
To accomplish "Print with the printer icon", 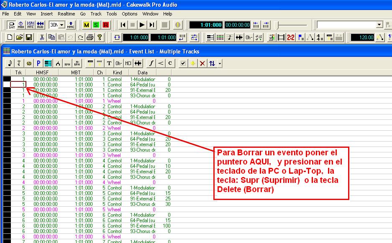I will [90, 38].
